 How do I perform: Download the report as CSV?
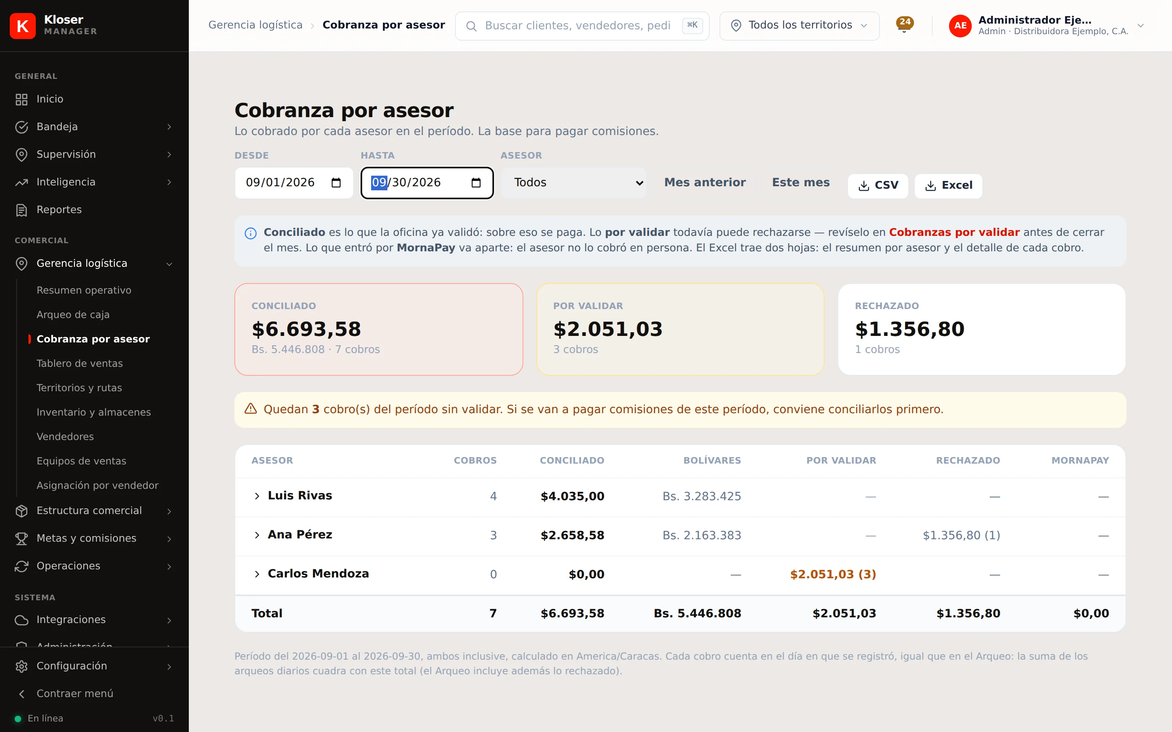pos(877,186)
